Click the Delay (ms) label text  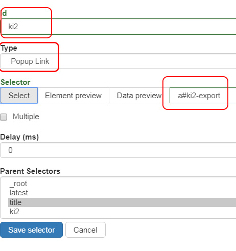coord(19,137)
